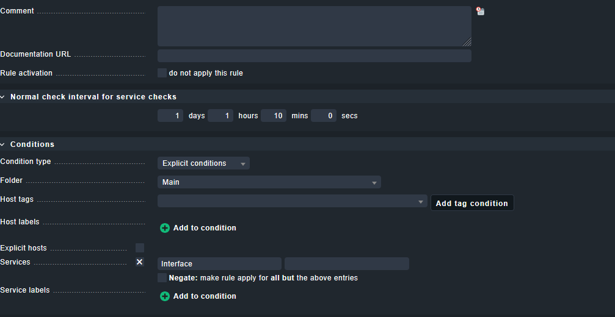This screenshot has height=317, width=615.
Task: Click the resize grip of the Comment box
Action: 467,42
